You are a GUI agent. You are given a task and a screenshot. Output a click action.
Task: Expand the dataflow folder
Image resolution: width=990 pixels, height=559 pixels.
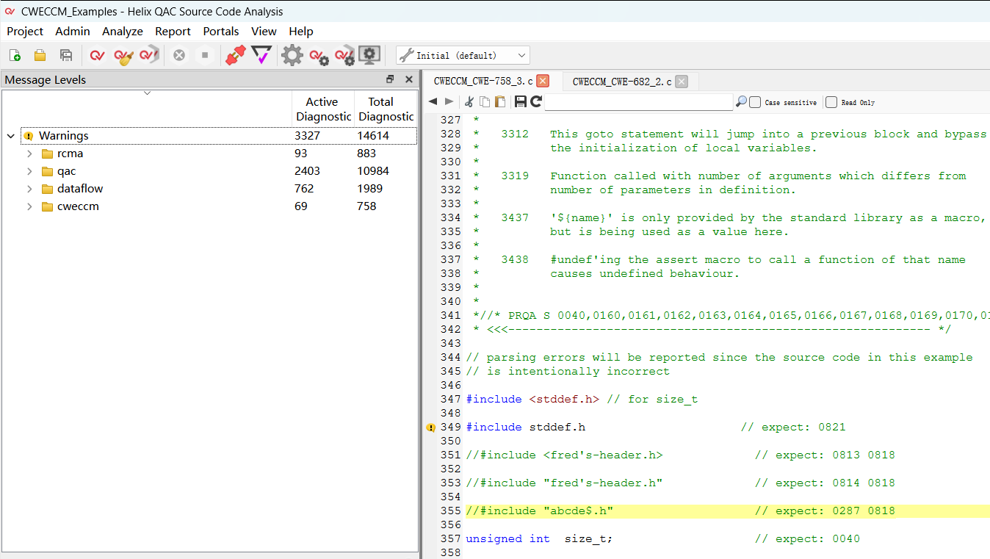pyautogui.click(x=29, y=189)
